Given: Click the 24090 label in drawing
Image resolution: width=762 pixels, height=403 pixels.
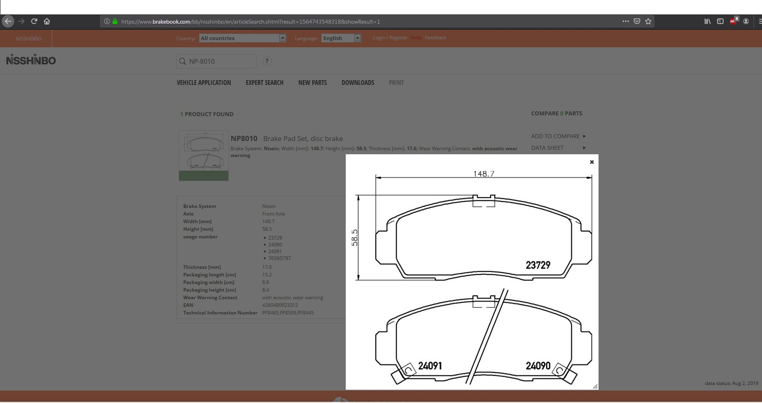Looking at the screenshot, I should pos(538,366).
